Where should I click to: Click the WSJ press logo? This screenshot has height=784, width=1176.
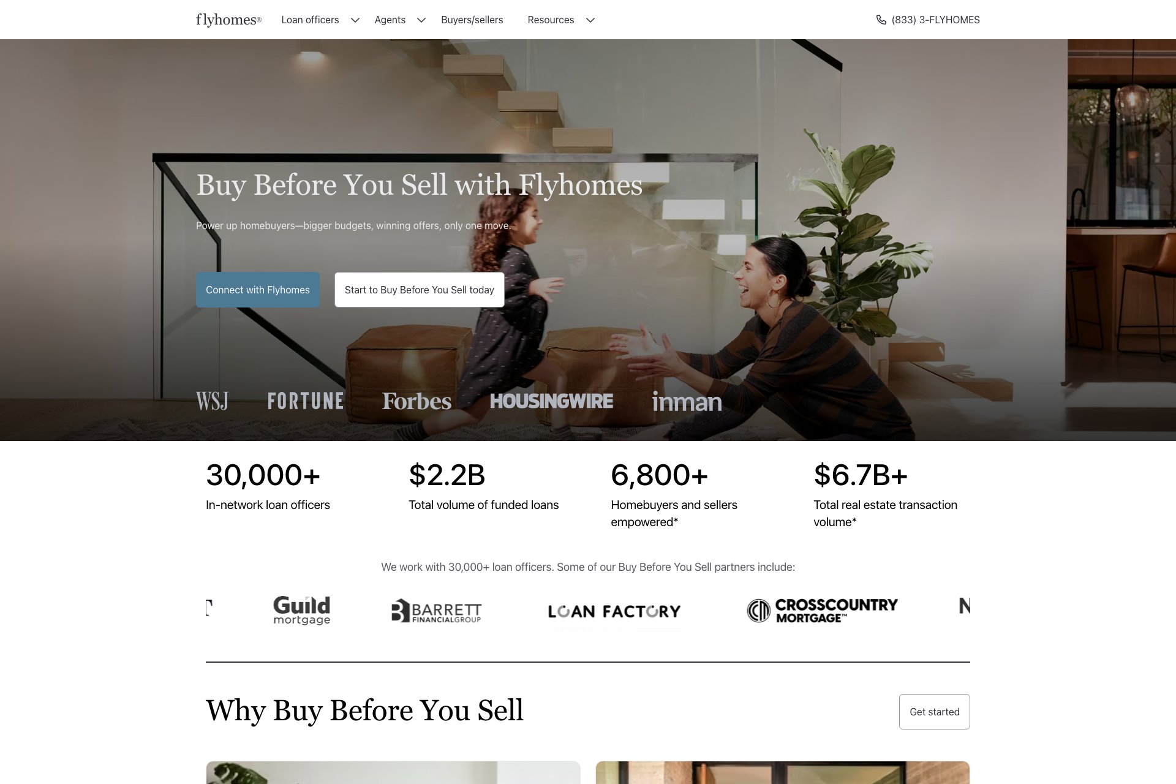(x=212, y=401)
